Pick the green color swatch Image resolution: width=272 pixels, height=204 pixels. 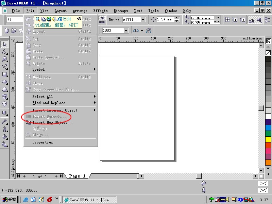[x=268, y=134]
